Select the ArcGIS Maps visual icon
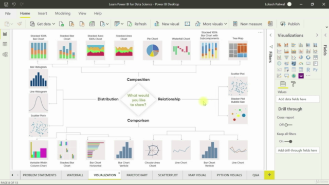The image size is (329, 185). (294, 76)
